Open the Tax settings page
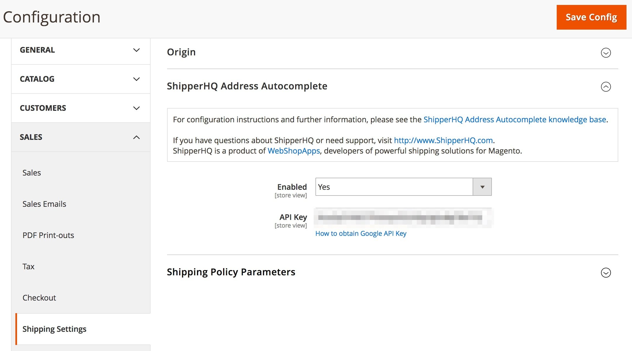 28,267
